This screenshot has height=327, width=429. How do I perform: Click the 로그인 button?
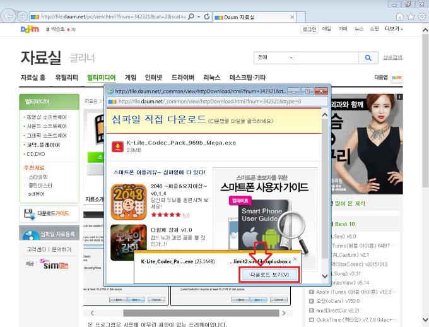[309, 29]
